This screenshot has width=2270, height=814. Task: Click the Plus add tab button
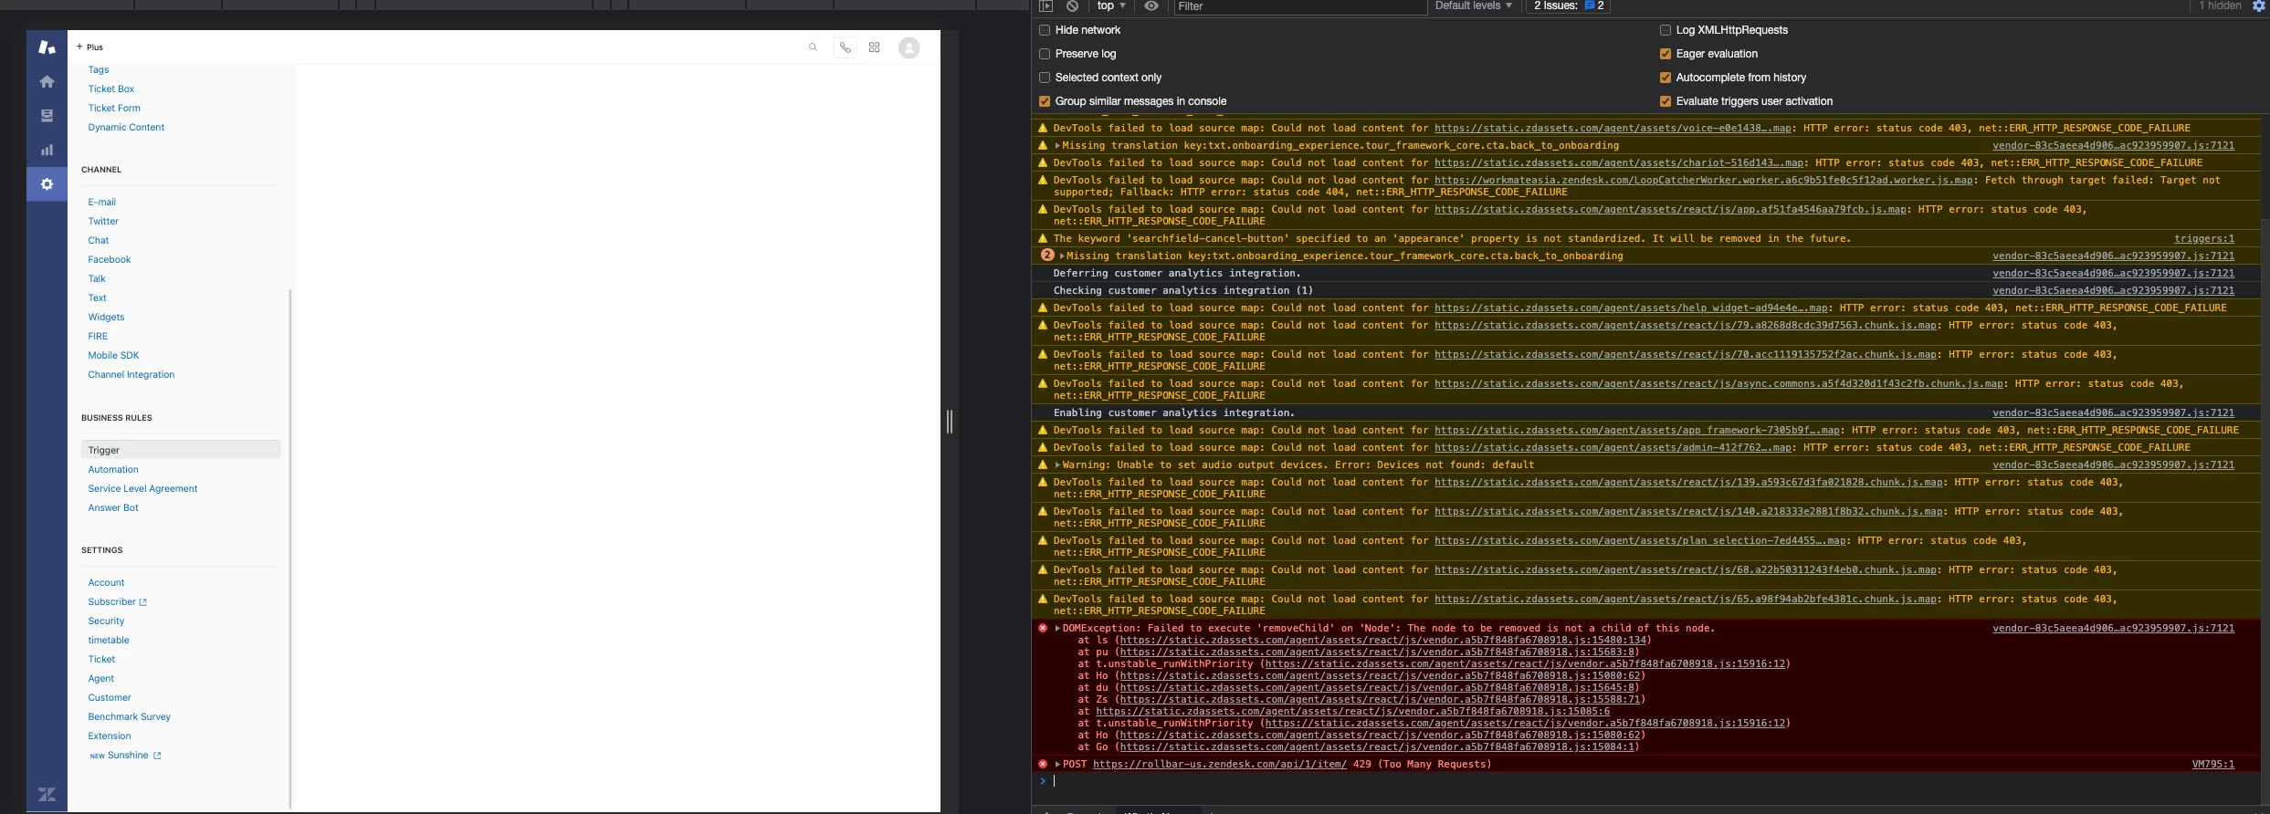pos(89,47)
